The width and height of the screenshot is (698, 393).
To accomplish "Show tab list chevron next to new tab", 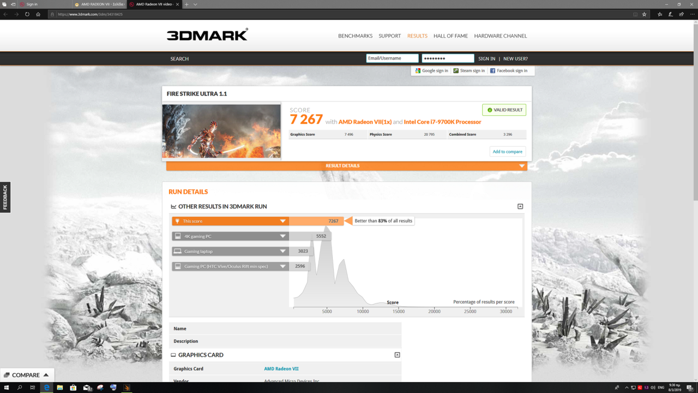I will (x=195, y=4).
